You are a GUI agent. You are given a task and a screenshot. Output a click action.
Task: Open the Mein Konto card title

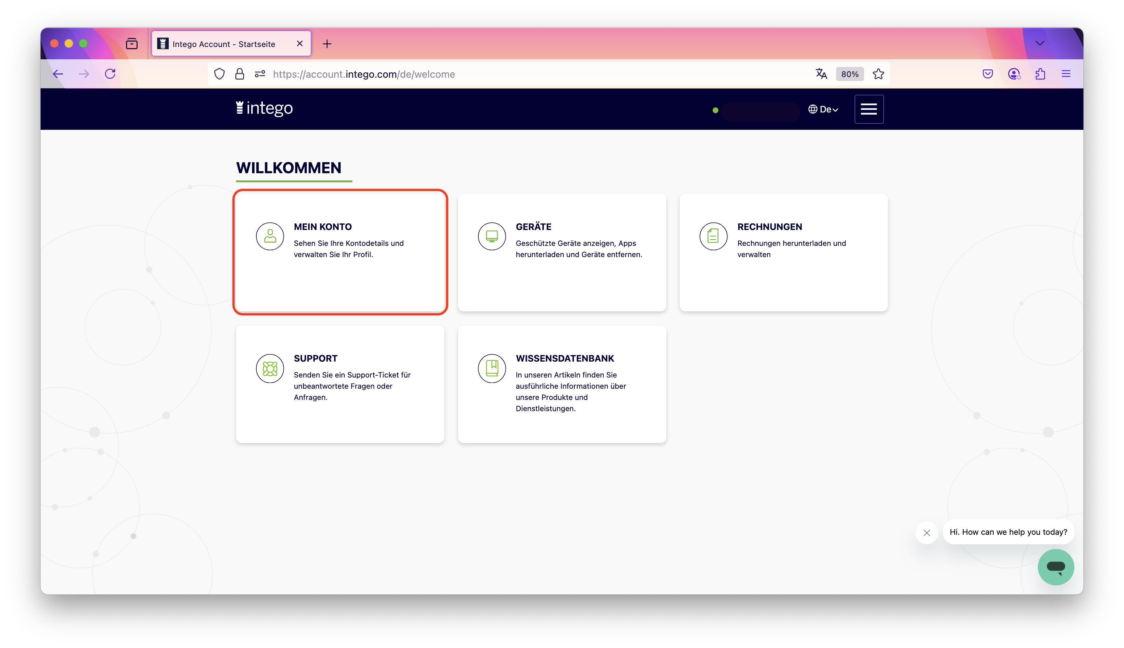pos(323,226)
